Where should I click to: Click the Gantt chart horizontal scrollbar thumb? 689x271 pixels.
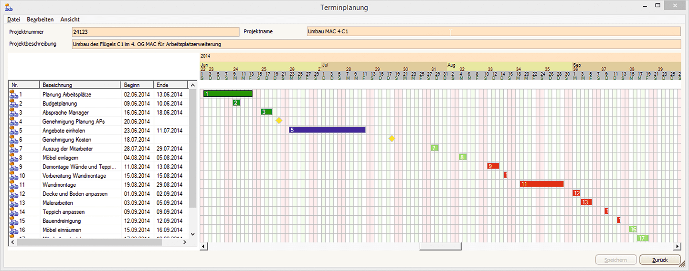click(x=440, y=246)
